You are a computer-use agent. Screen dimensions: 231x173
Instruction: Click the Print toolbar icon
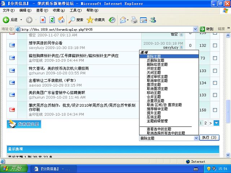click(x=134, y=20)
